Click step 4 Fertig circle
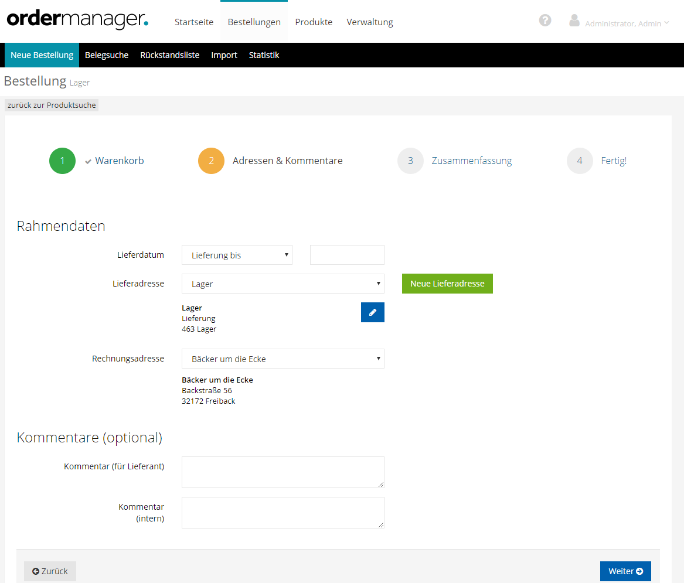 580,161
